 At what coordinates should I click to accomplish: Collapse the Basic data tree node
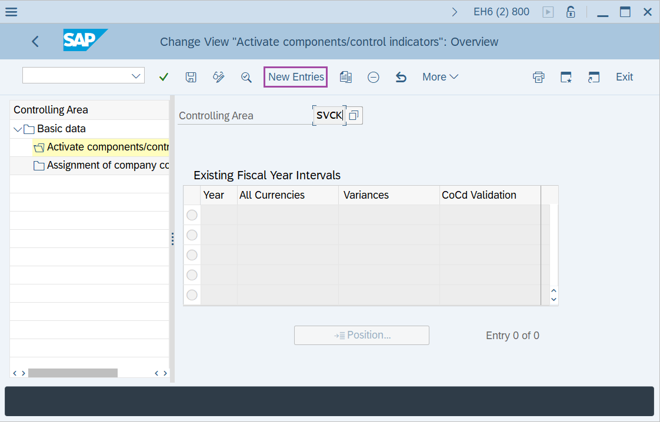[18, 129]
